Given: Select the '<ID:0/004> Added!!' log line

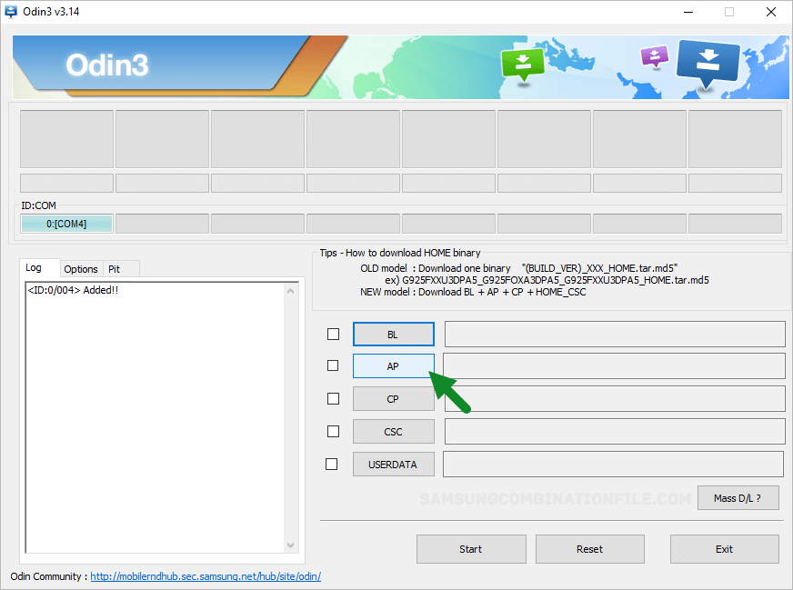Looking at the screenshot, I should coord(74,290).
